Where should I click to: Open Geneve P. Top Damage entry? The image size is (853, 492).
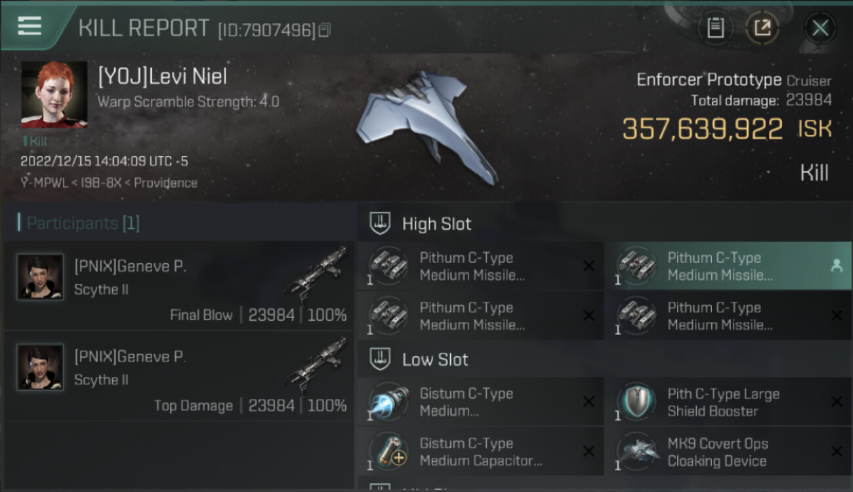point(178,375)
